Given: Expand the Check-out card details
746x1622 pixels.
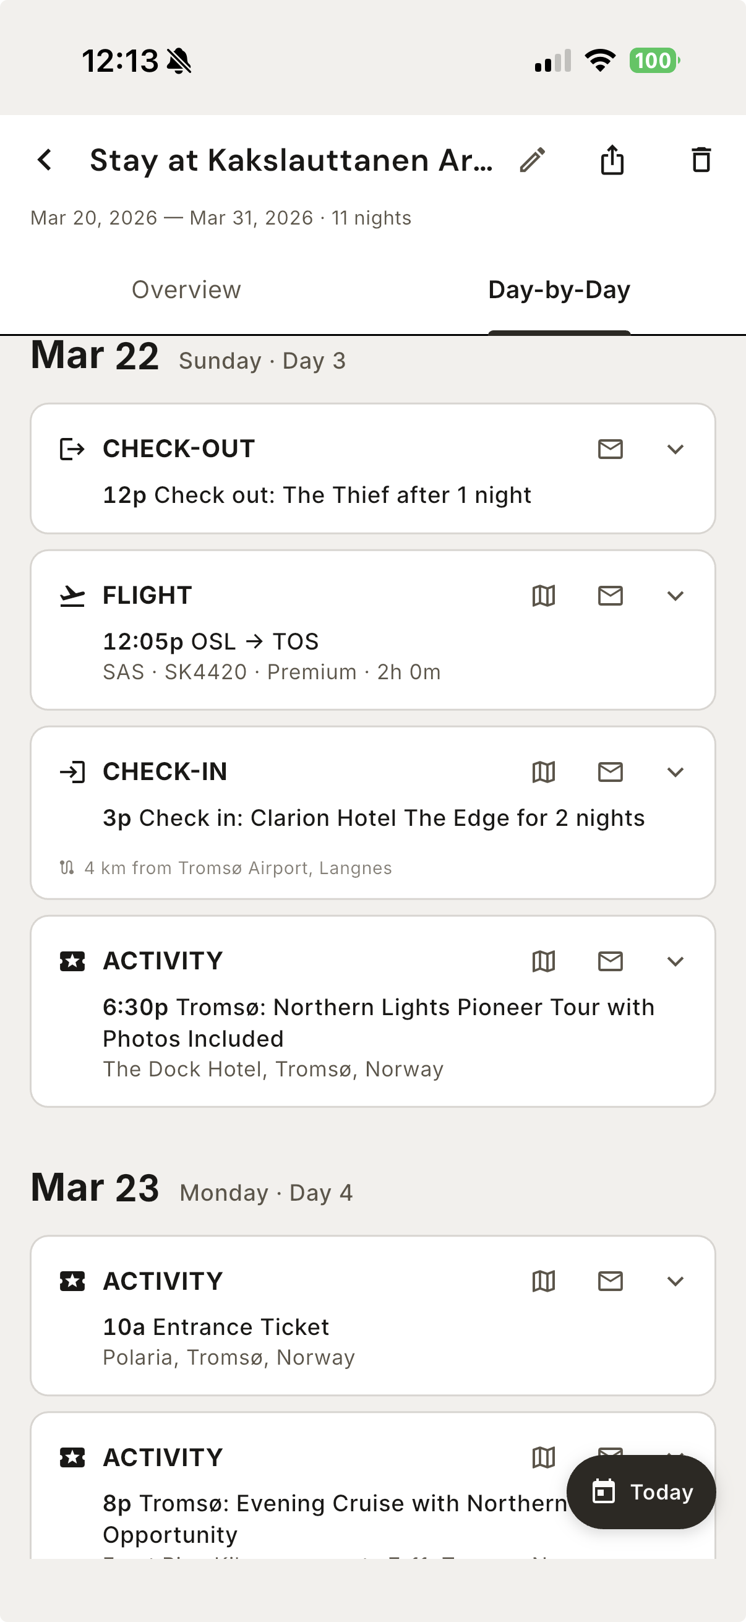Looking at the screenshot, I should pyautogui.click(x=675, y=449).
